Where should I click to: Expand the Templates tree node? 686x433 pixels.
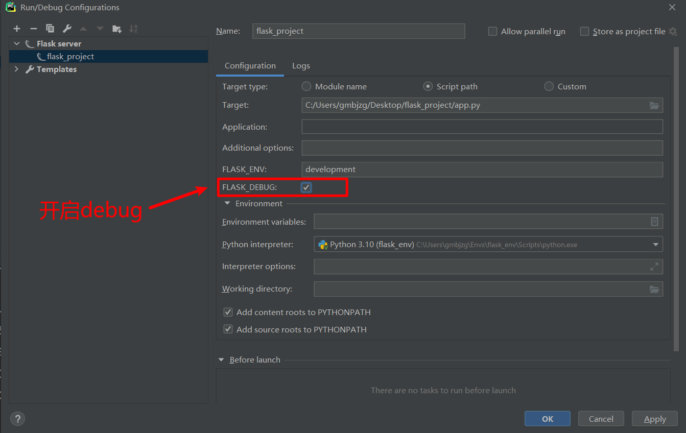click(17, 69)
